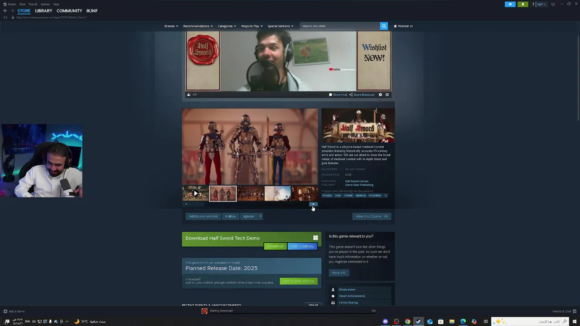Open Microsoft Edge from the taskbar
The height and width of the screenshot is (326, 580).
463,321
